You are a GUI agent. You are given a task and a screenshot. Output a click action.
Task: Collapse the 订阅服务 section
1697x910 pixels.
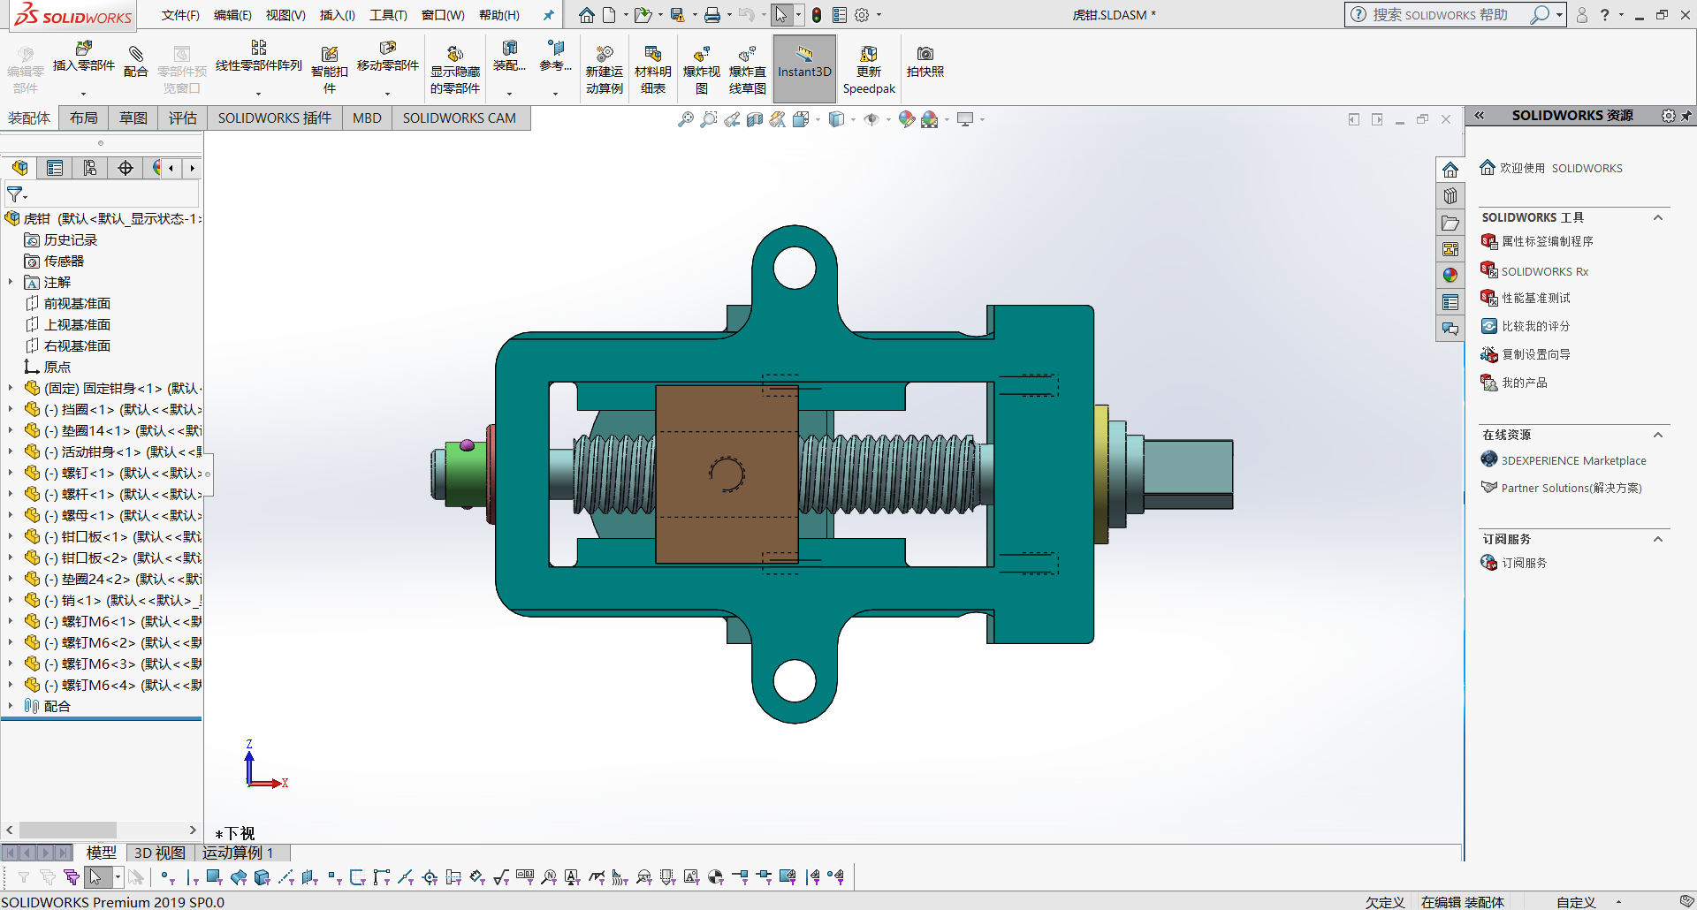click(1658, 539)
